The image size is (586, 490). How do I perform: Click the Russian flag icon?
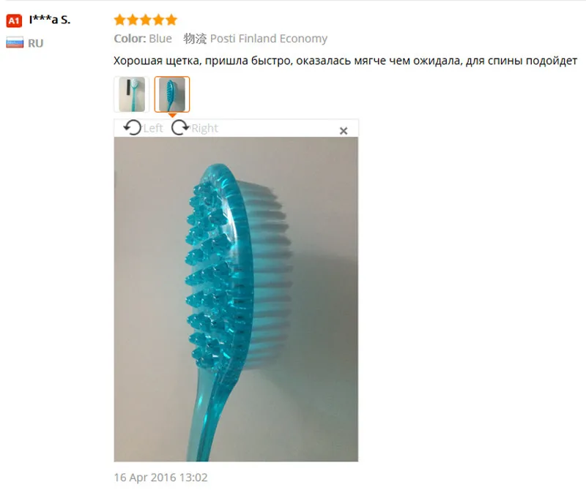click(x=15, y=43)
